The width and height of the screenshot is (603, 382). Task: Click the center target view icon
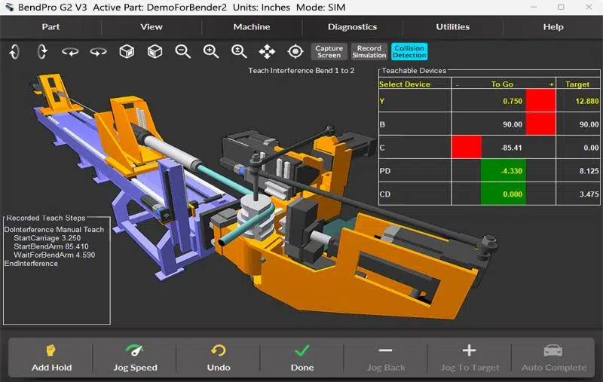click(295, 51)
